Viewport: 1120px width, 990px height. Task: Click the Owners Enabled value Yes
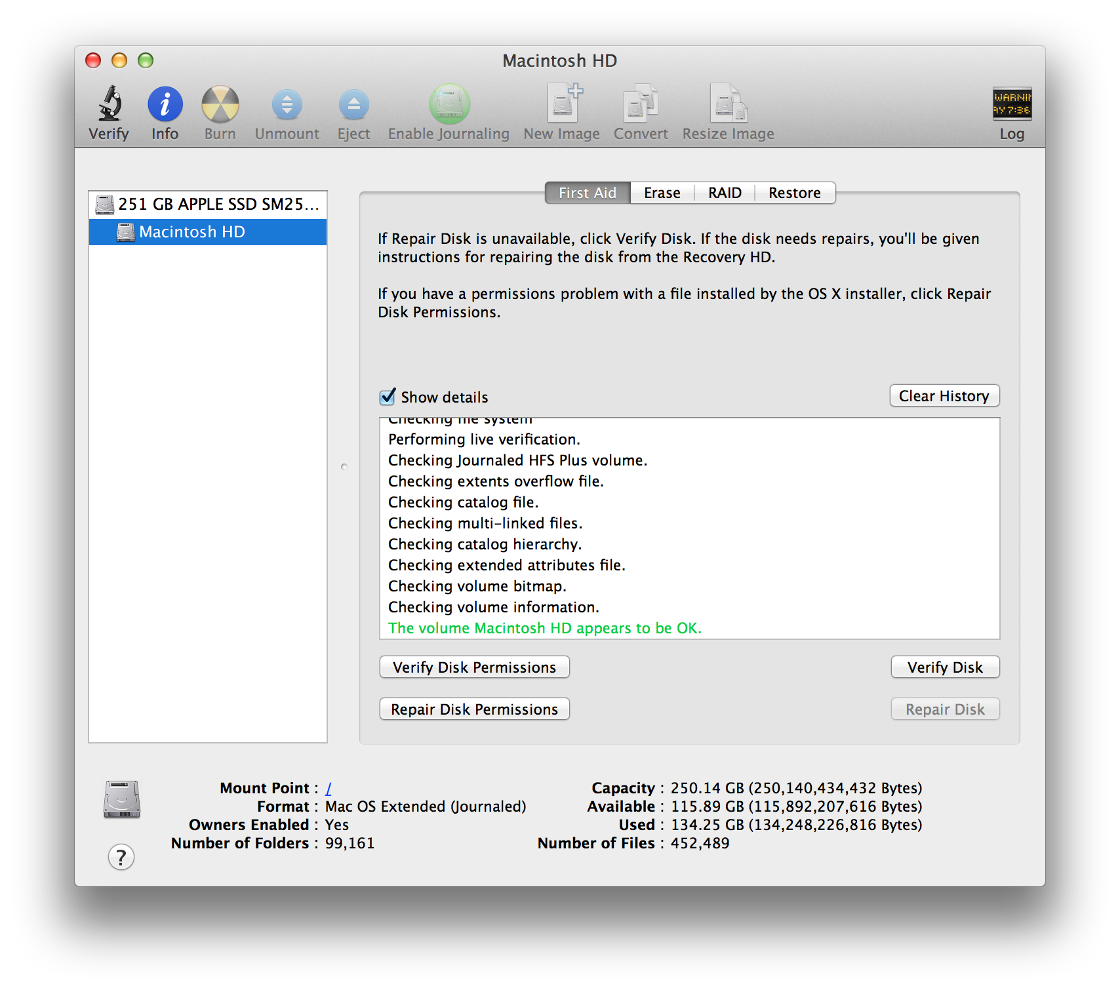(337, 825)
